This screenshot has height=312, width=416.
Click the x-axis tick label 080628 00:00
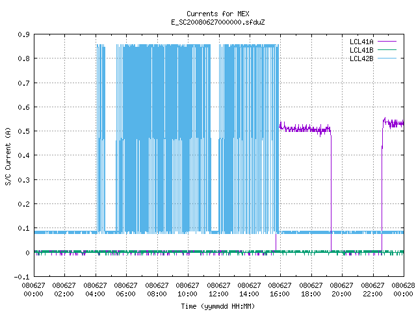[x=403, y=289]
